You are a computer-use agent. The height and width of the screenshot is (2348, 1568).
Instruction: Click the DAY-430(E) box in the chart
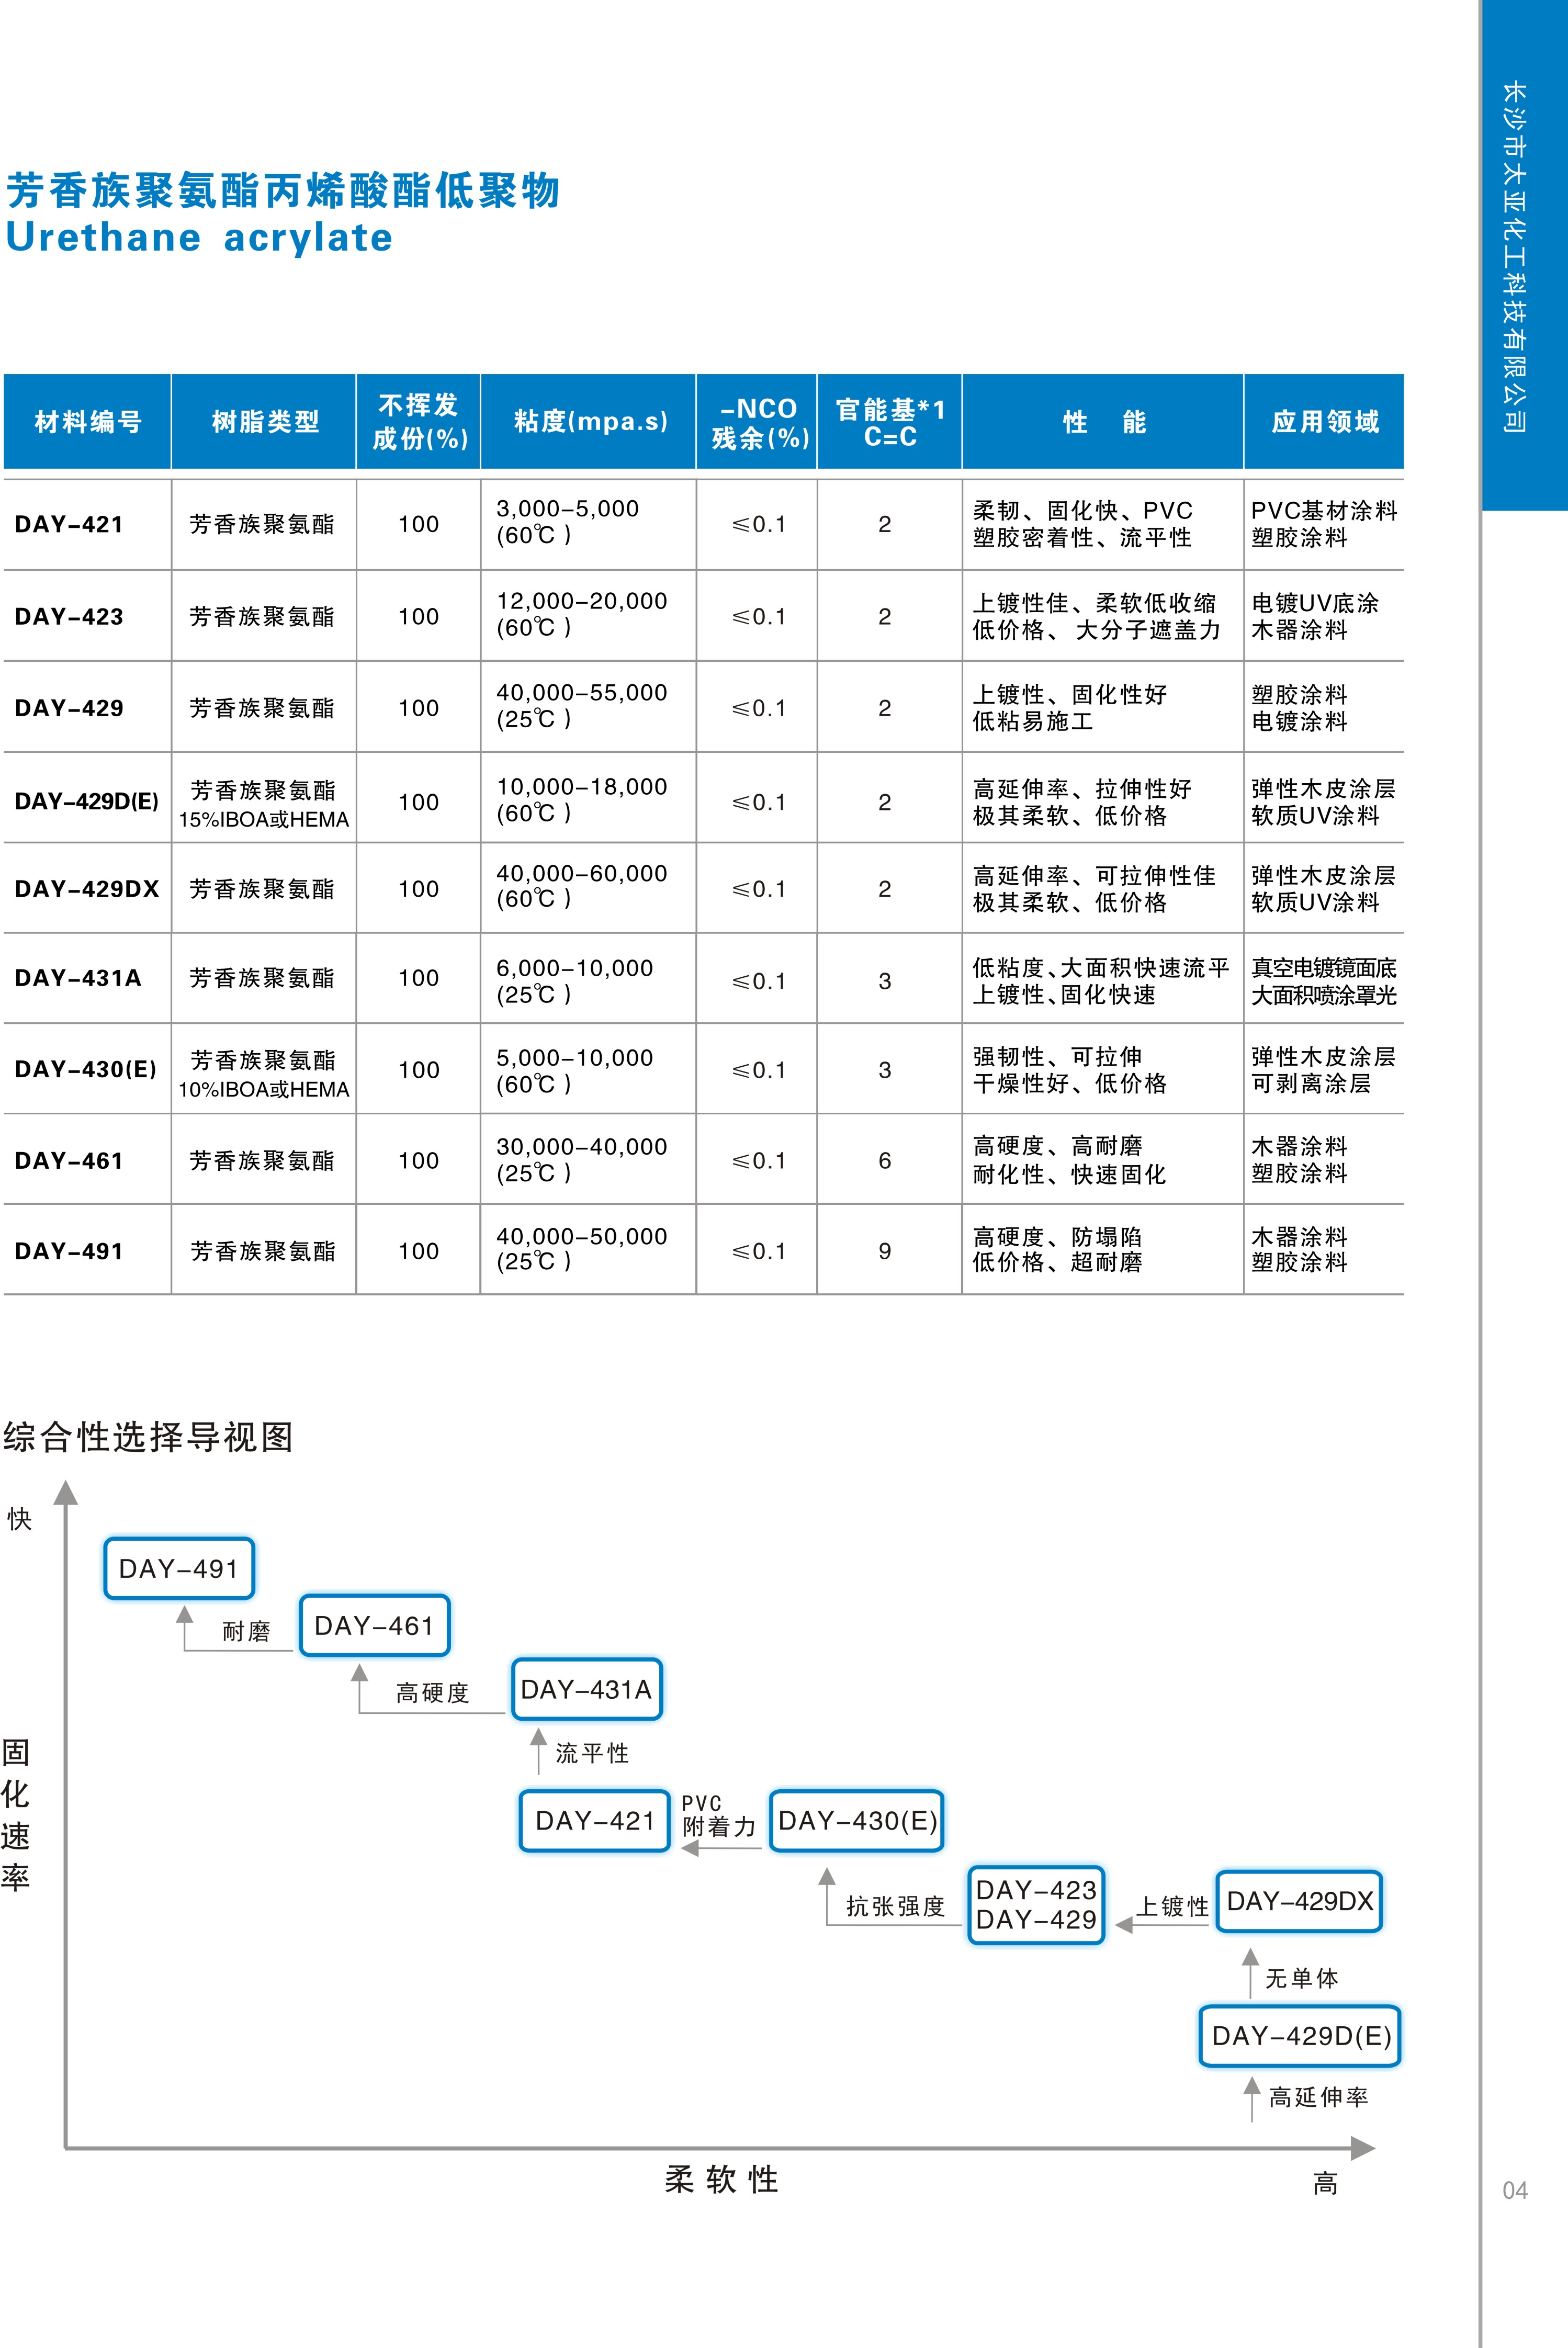857,1820
